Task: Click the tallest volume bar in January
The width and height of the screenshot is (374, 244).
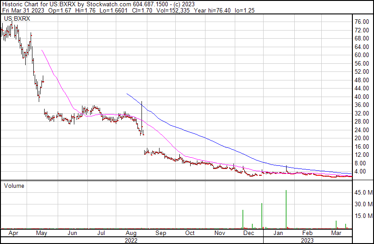Action: coord(286,209)
